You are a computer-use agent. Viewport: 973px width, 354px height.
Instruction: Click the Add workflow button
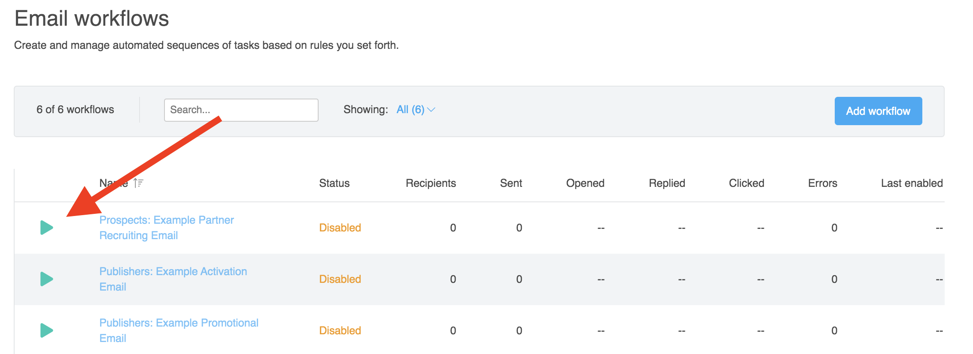coord(878,111)
